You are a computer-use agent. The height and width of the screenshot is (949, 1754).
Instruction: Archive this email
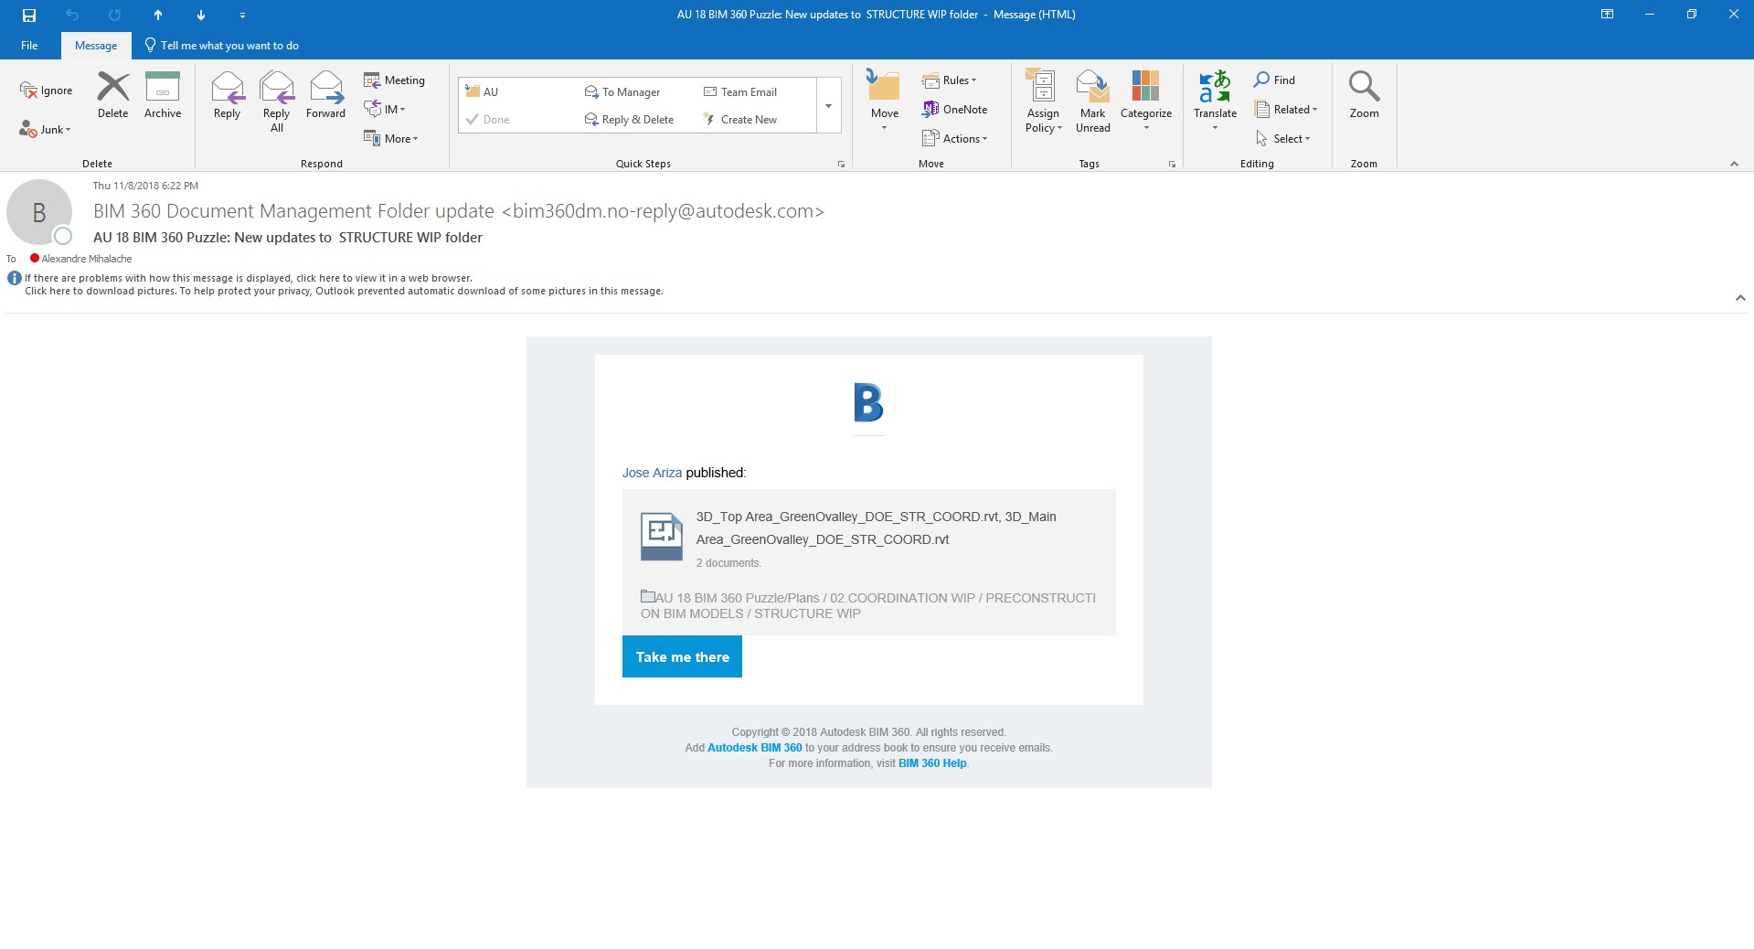(x=163, y=96)
